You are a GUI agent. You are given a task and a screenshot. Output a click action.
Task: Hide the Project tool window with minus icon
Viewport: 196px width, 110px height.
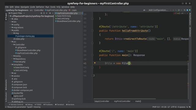(53, 13)
